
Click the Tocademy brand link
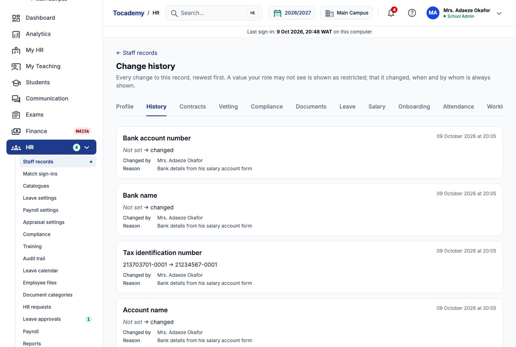click(x=129, y=13)
